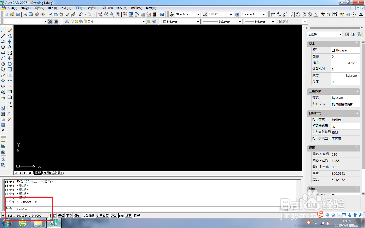Viewport: 365px width, 228px height.
Task: Switch to the 布局1 layout tab
Action: 47,173
